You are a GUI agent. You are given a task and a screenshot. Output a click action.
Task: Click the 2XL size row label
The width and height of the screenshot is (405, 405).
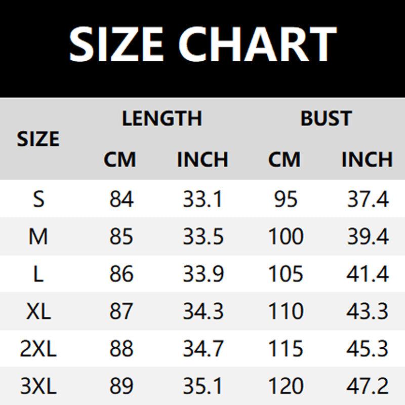tap(38, 348)
